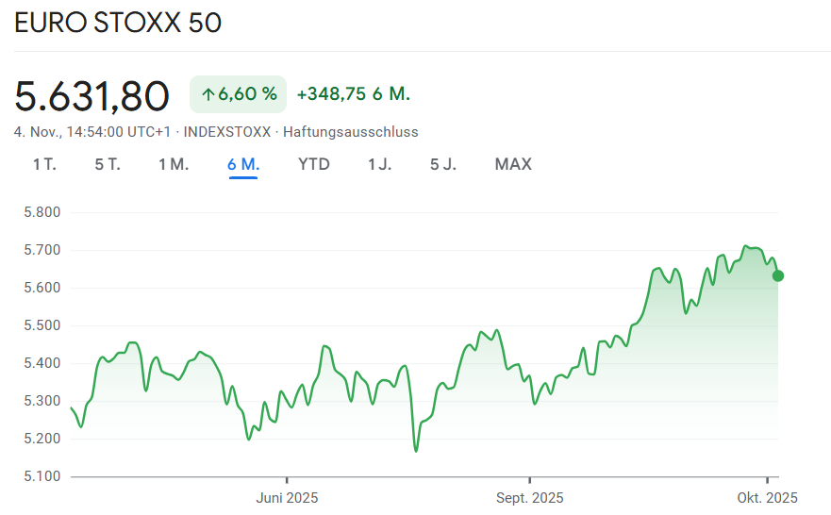
Task: Click the Okt. 2025 axis marker
Action: (x=768, y=498)
